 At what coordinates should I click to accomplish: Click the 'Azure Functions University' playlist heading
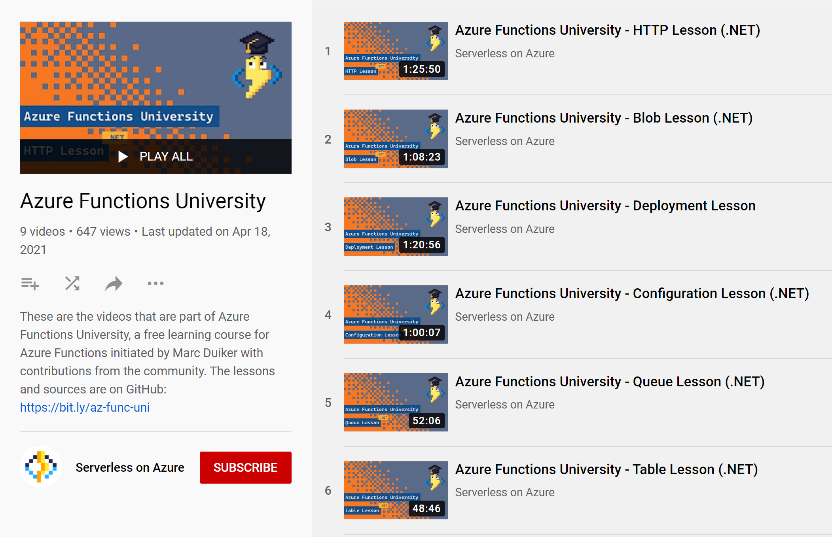[143, 201]
